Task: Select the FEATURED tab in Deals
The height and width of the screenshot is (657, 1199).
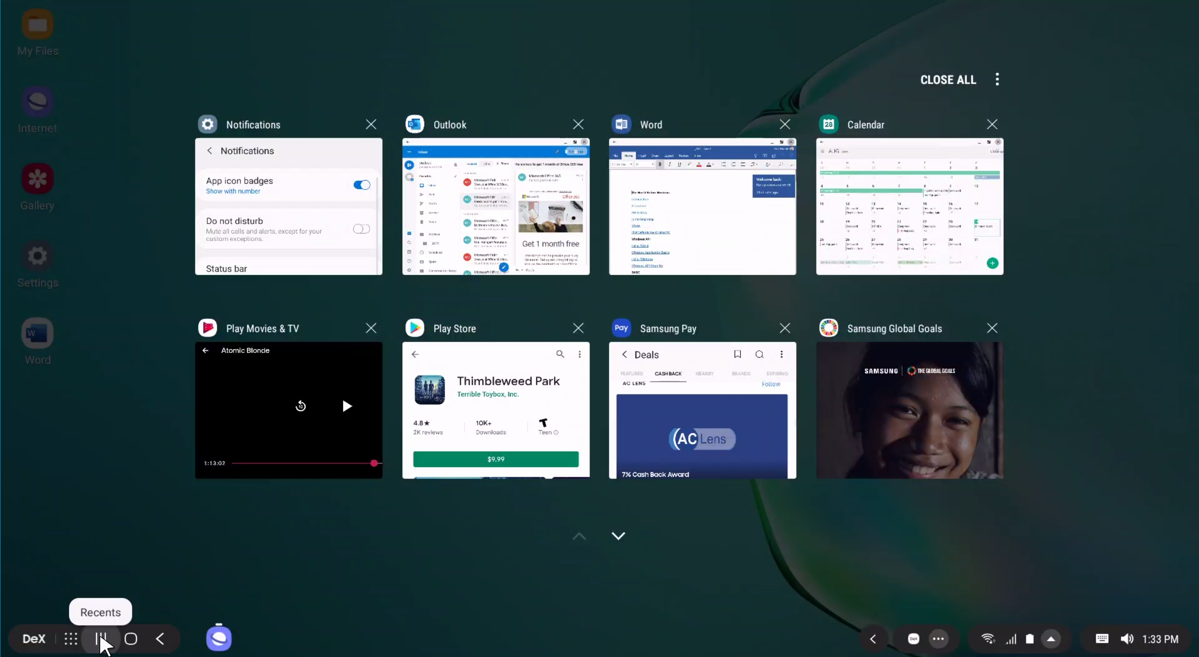Action: (632, 373)
